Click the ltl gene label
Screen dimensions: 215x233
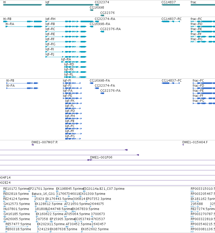pos(5,2)
